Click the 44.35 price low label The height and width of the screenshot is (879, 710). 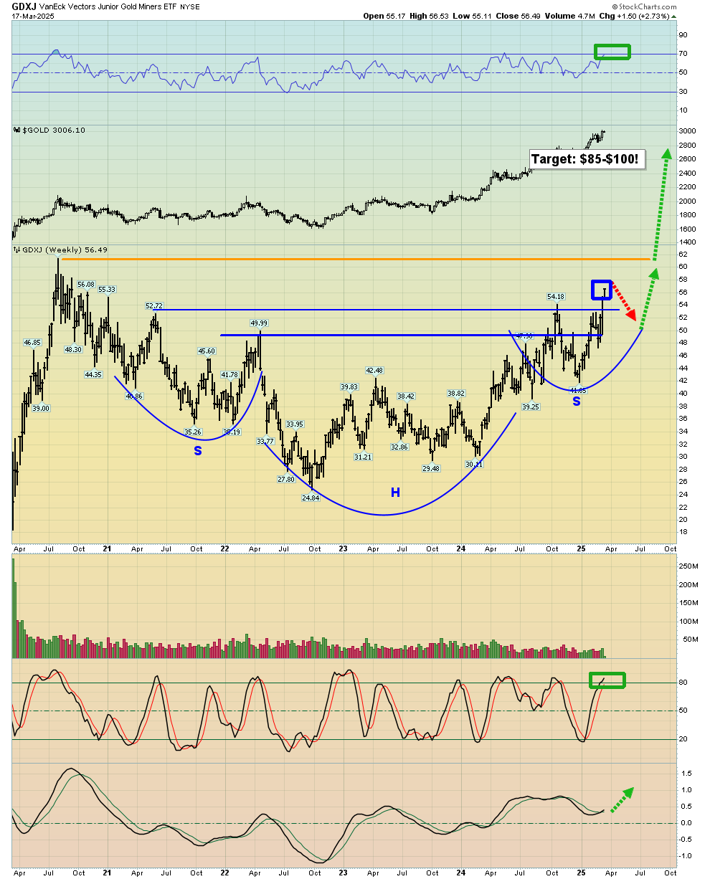[93, 374]
